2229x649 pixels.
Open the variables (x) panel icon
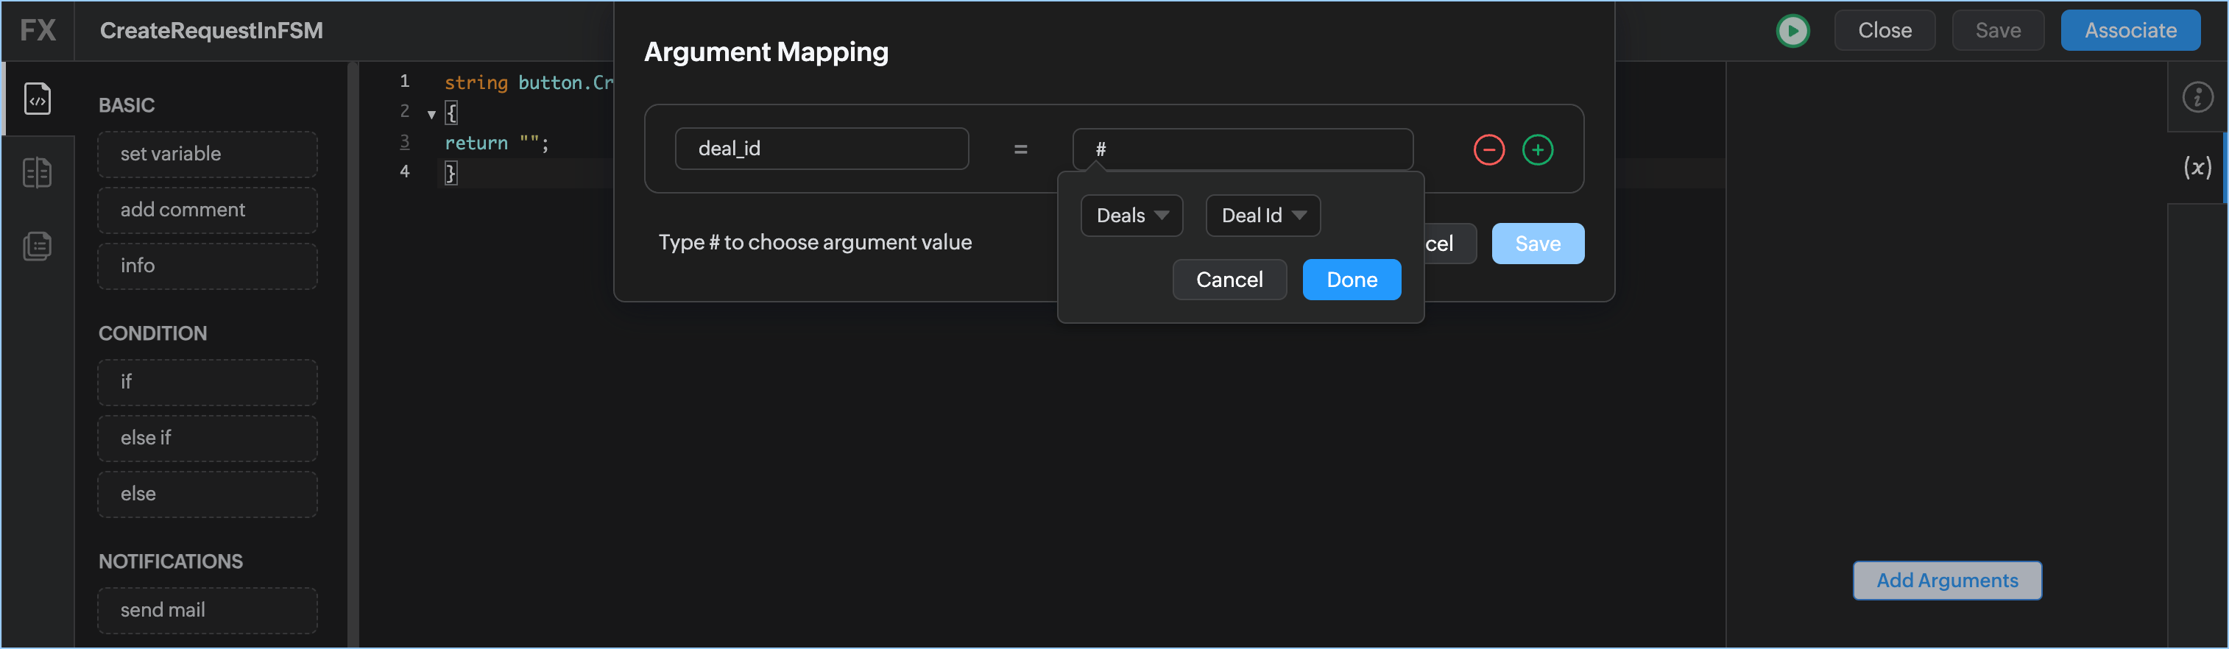(x=2196, y=167)
